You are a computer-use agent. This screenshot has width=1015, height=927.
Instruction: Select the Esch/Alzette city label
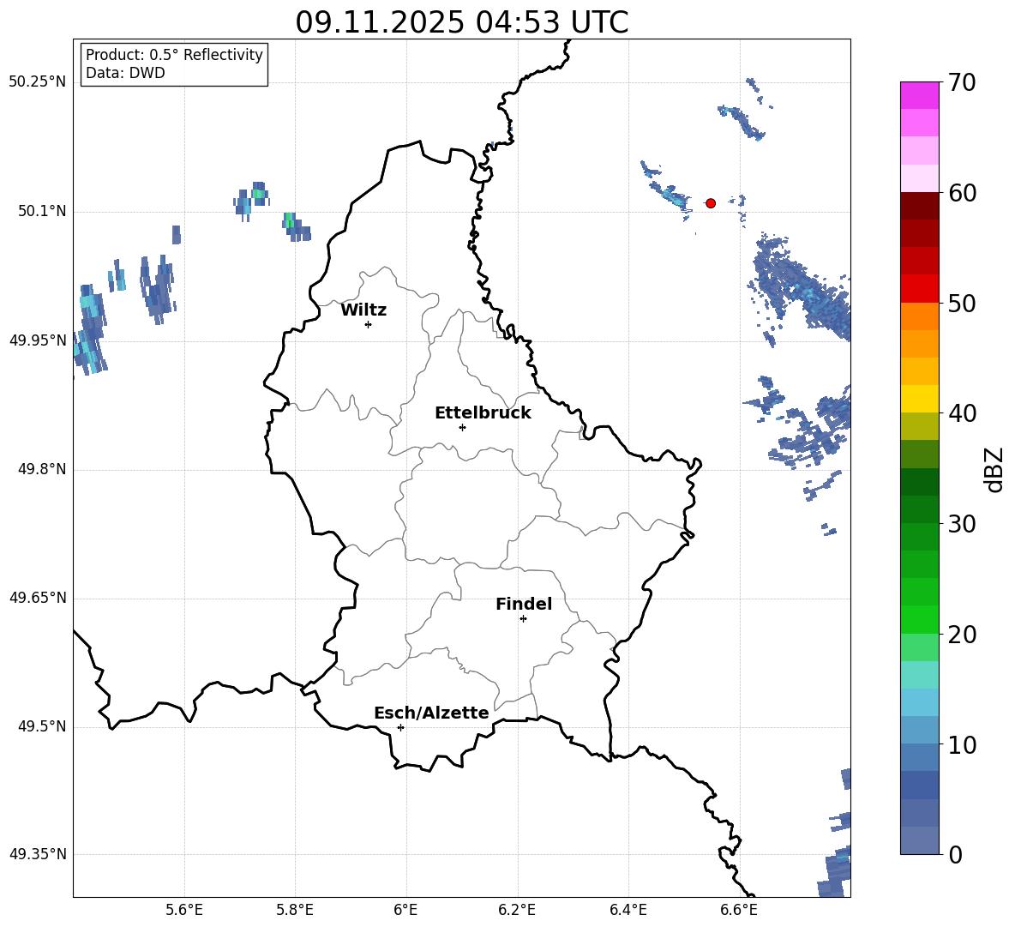[431, 713]
